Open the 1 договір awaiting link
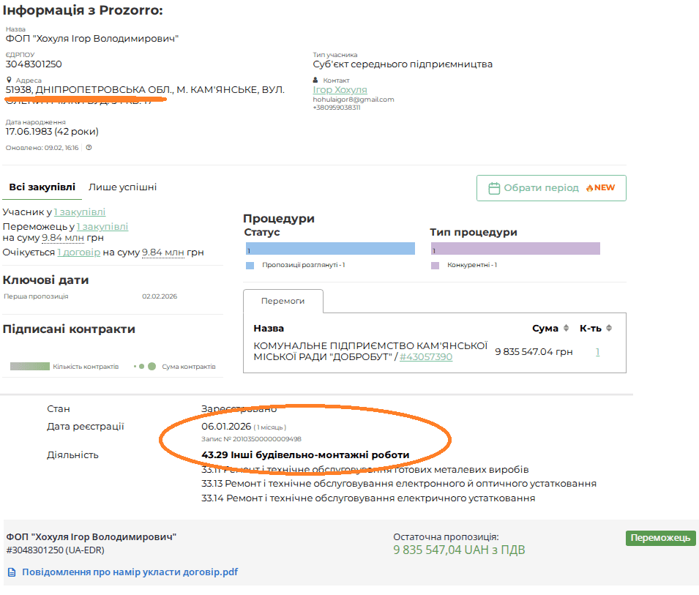 click(x=78, y=252)
